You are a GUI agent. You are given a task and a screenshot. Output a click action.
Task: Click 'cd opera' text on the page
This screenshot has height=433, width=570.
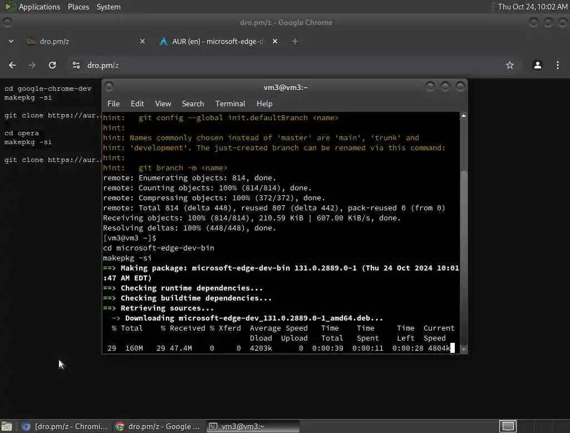pyautogui.click(x=22, y=133)
